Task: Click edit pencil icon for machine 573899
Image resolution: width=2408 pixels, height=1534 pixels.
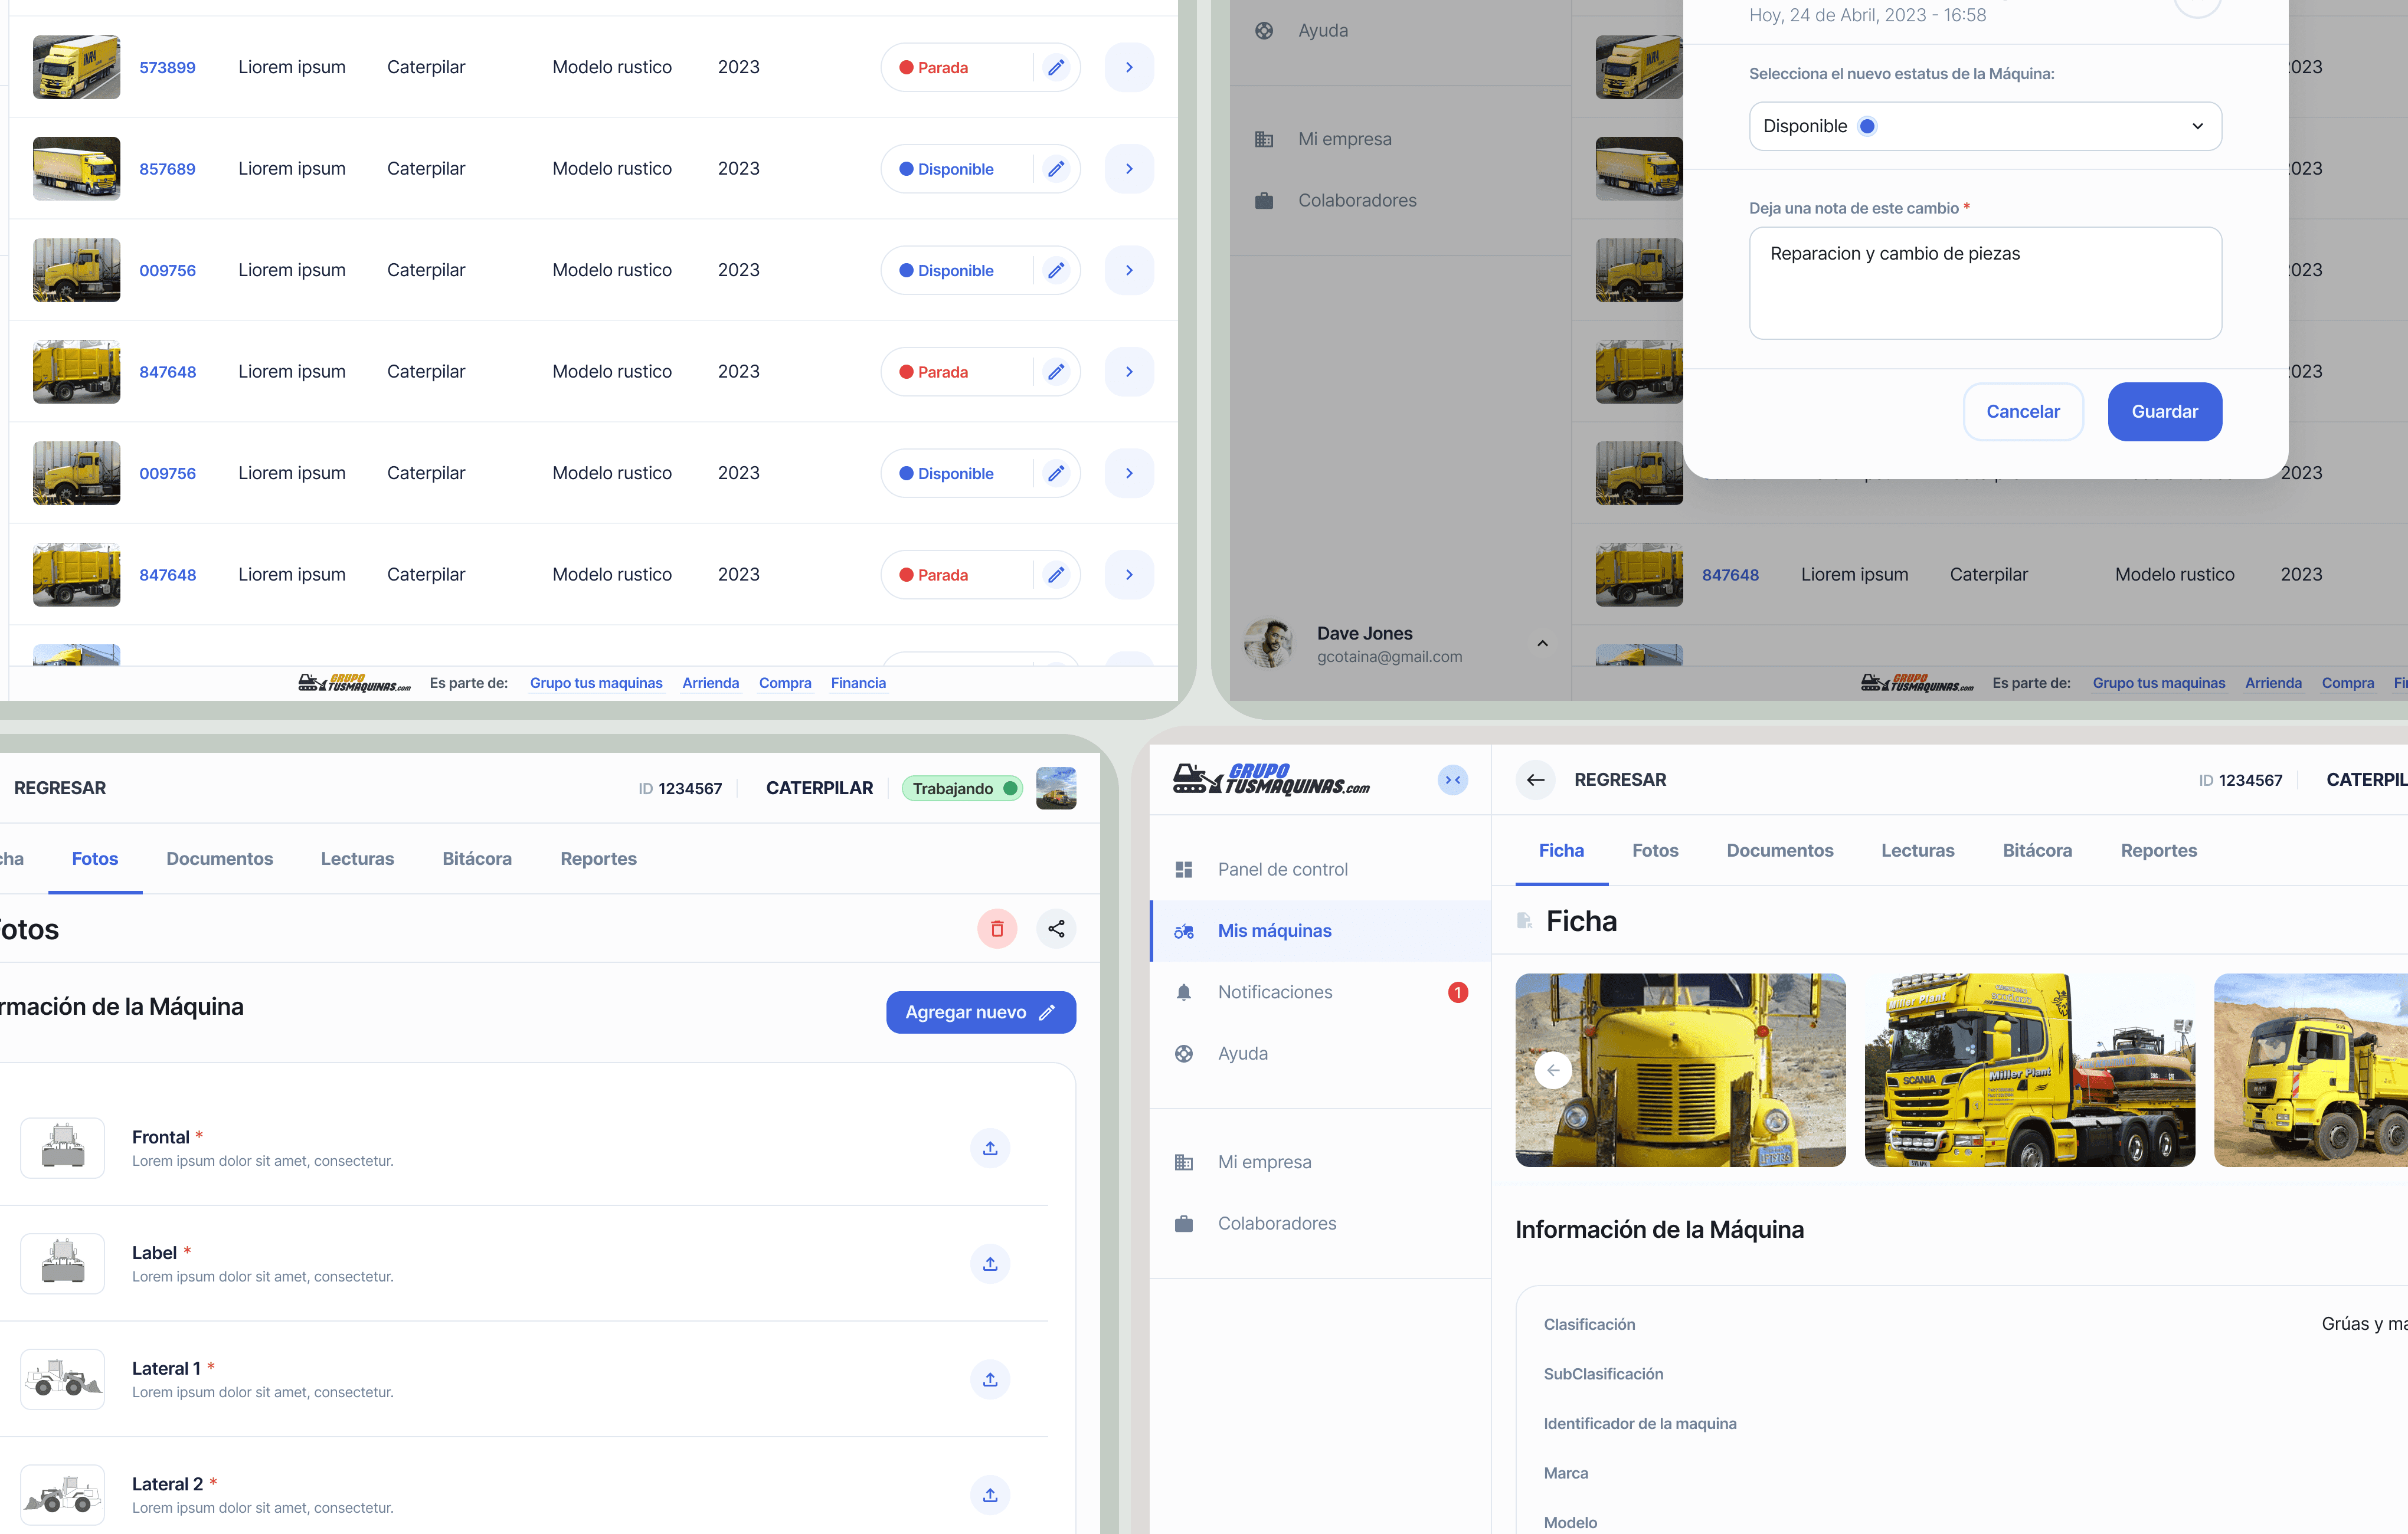Action: coord(1056,67)
